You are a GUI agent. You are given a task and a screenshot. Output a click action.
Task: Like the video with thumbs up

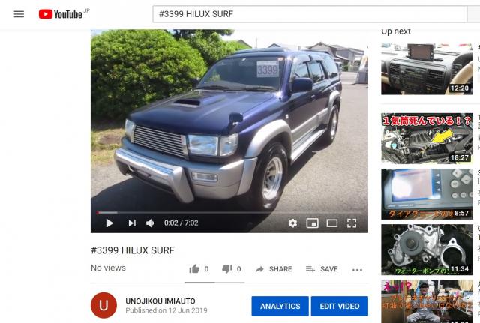click(x=194, y=269)
